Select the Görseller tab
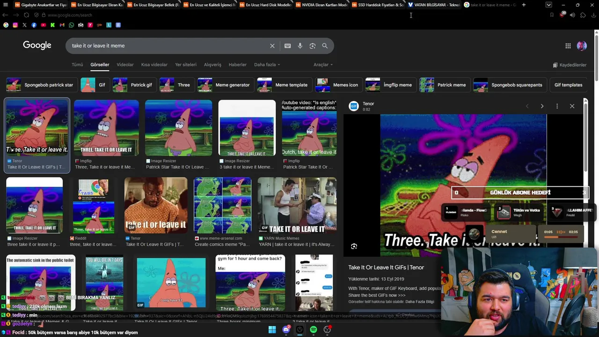Screen dimensions: 599x337 (100, 65)
